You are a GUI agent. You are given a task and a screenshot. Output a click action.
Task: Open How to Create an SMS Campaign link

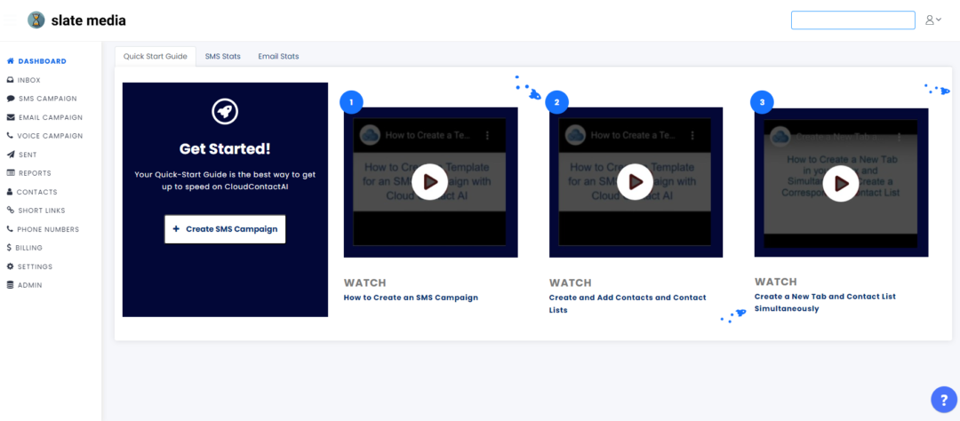[411, 298]
